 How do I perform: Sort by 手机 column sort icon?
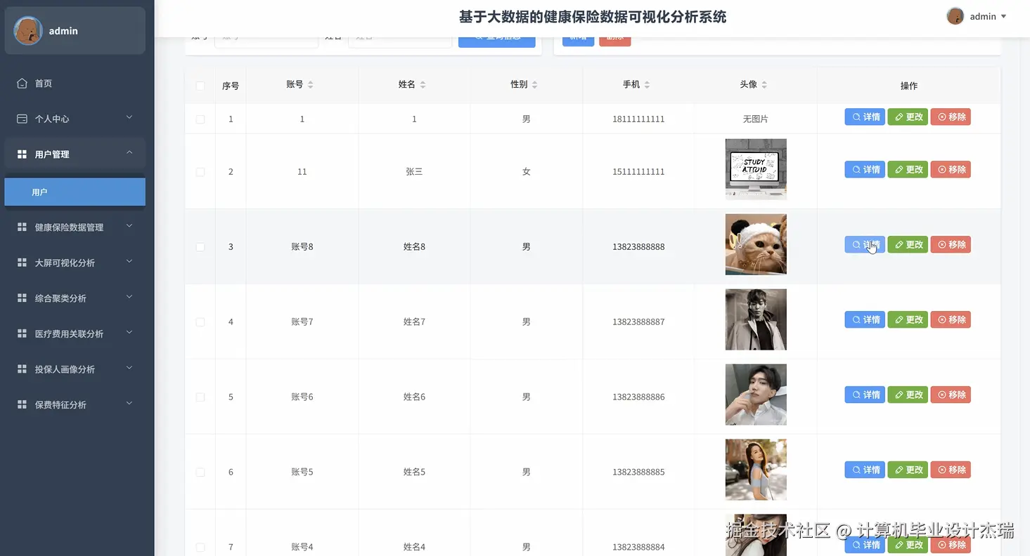(x=647, y=84)
